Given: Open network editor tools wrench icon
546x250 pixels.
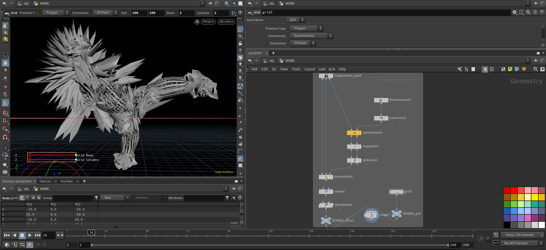Looking at the screenshot, I should [x=459, y=69].
